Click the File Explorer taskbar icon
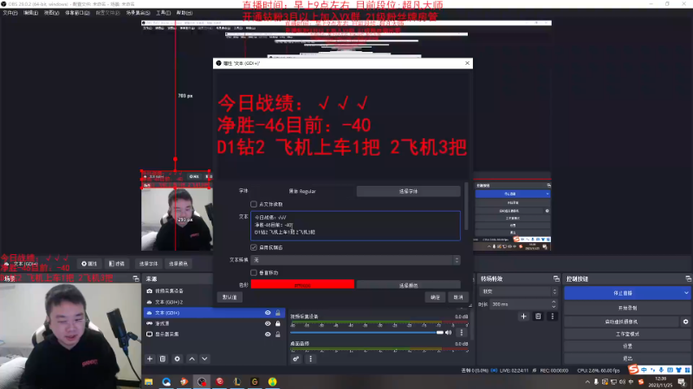 point(148,381)
